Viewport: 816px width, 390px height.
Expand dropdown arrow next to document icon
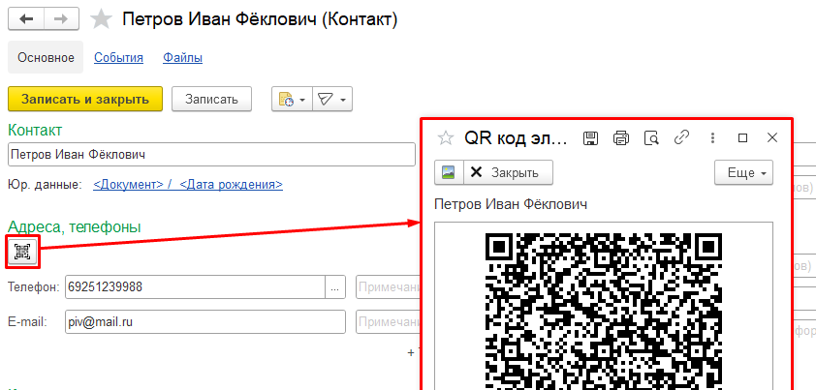[x=303, y=100]
